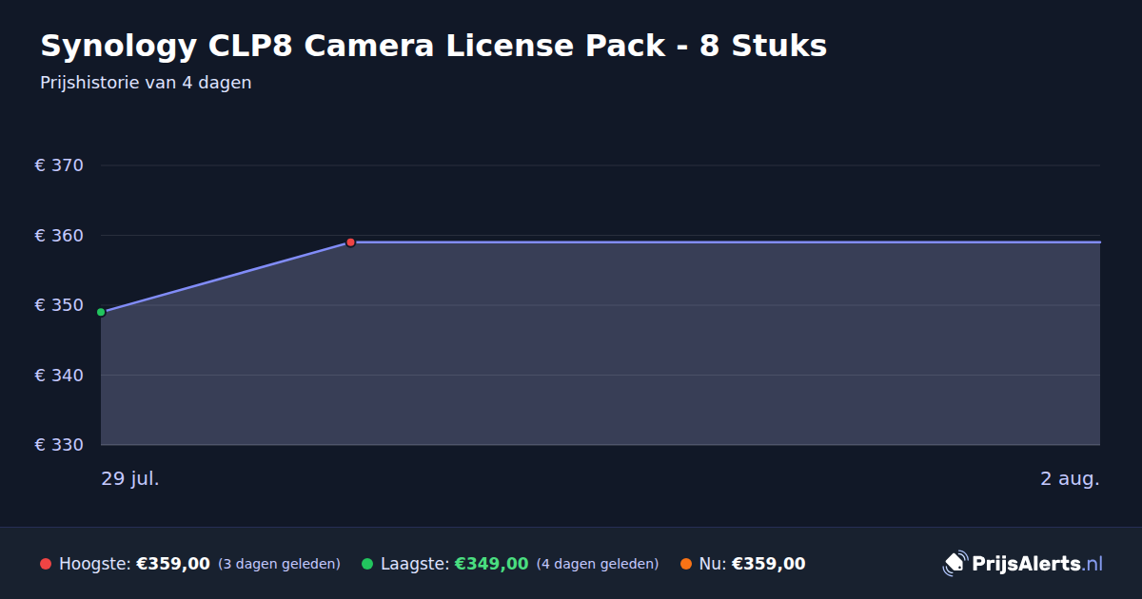Select the red highest-price marker on chart
Viewport: 1142px width, 599px height.
[350, 242]
